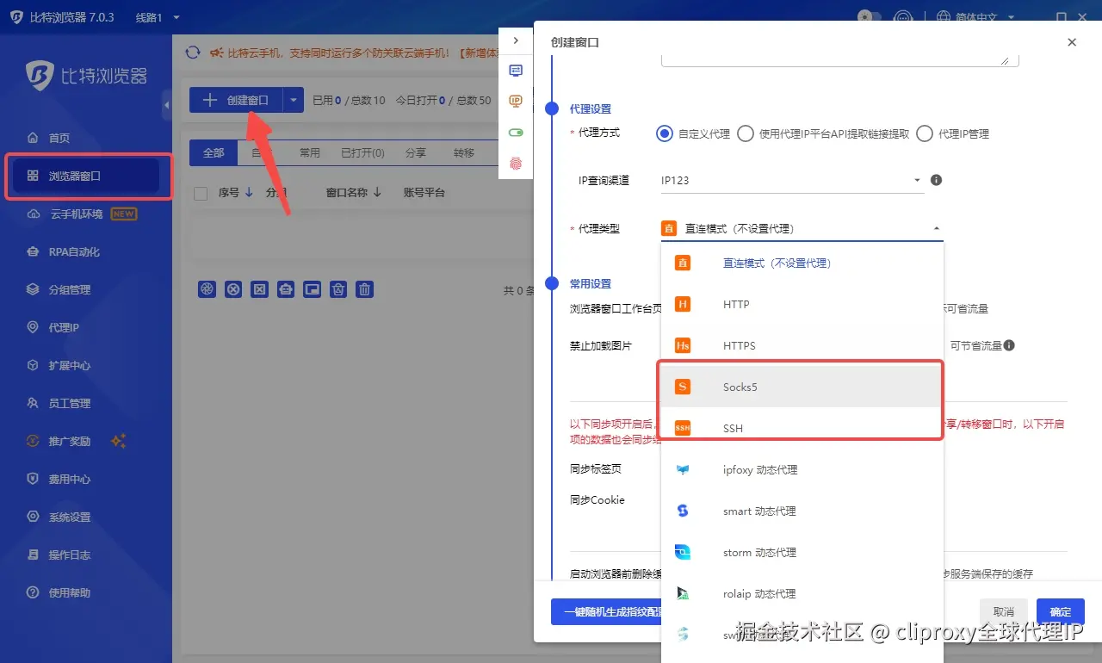Image resolution: width=1102 pixels, height=663 pixels.
Task: Click the robot toolbar icon below table
Action: tap(286, 289)
